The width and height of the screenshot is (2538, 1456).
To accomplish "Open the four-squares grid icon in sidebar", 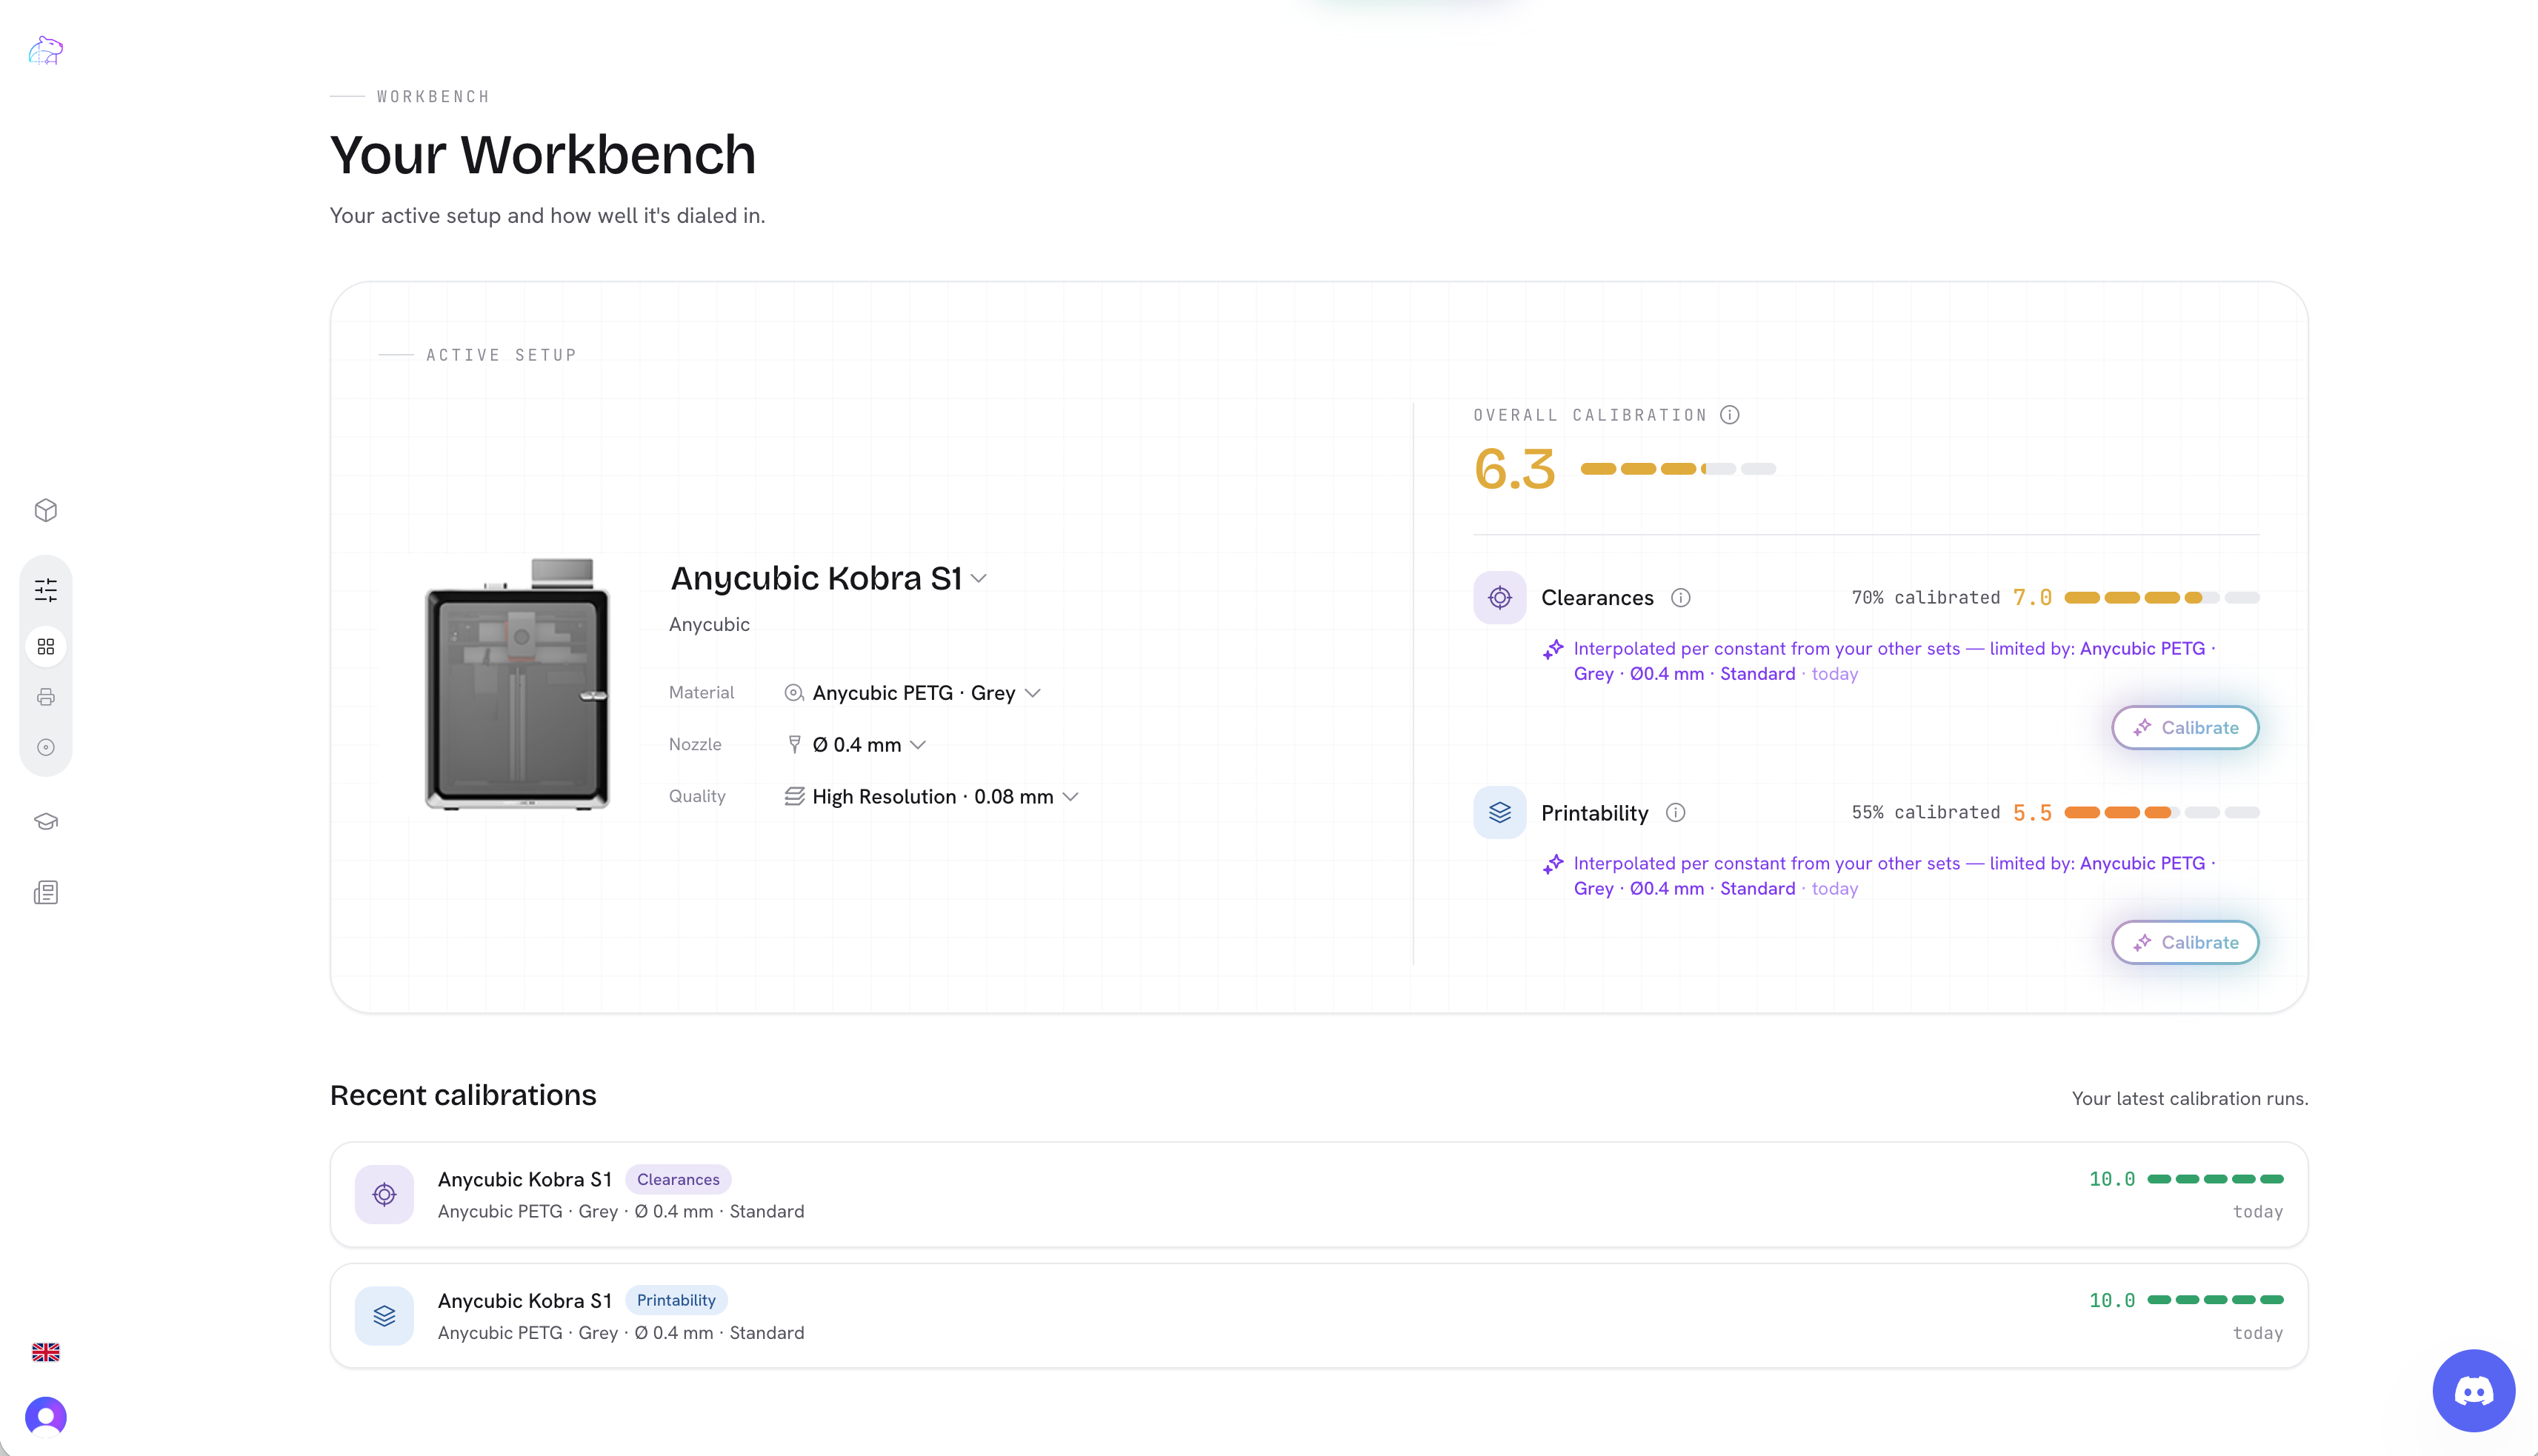I will (46, 647).
